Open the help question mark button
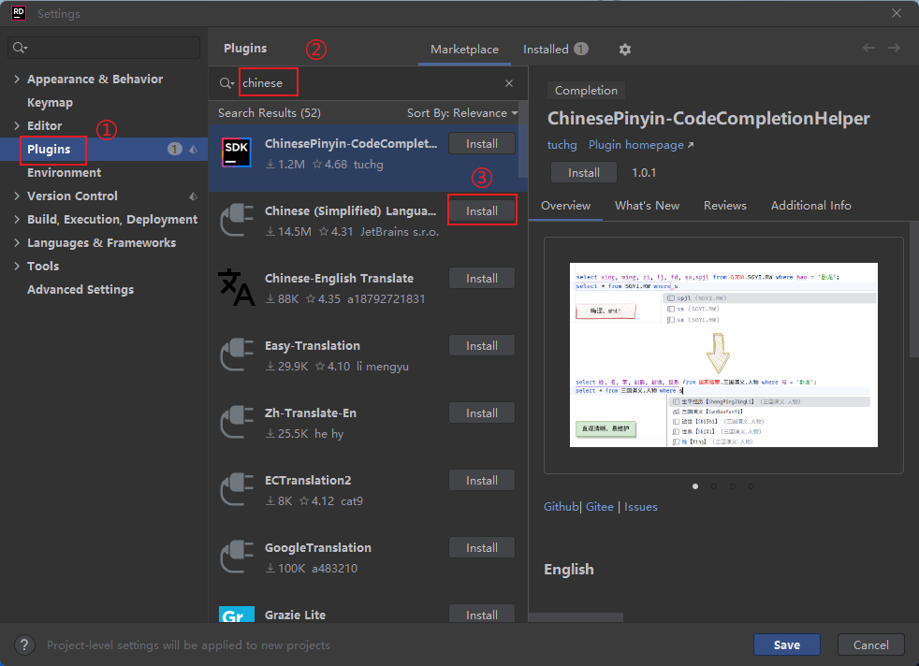 tap(24, 644)
